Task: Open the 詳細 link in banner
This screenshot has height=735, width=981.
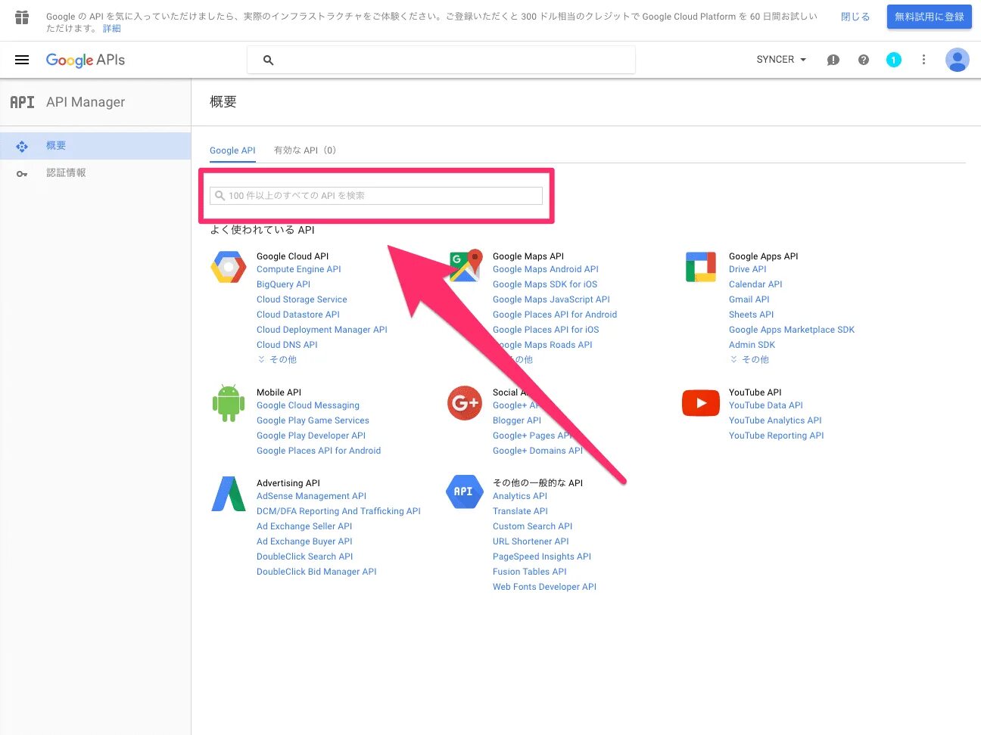Action: 112,29
